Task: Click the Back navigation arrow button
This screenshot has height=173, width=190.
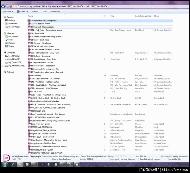Action: point(3,6)
